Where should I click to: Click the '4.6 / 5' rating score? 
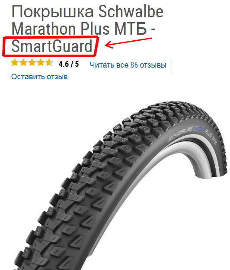[69, 64]
